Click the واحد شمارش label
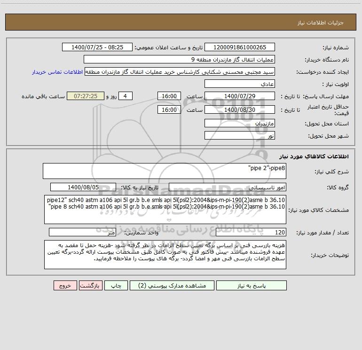Image resolution: width=362 pixels, height=350 pixels. click(142, 233)
